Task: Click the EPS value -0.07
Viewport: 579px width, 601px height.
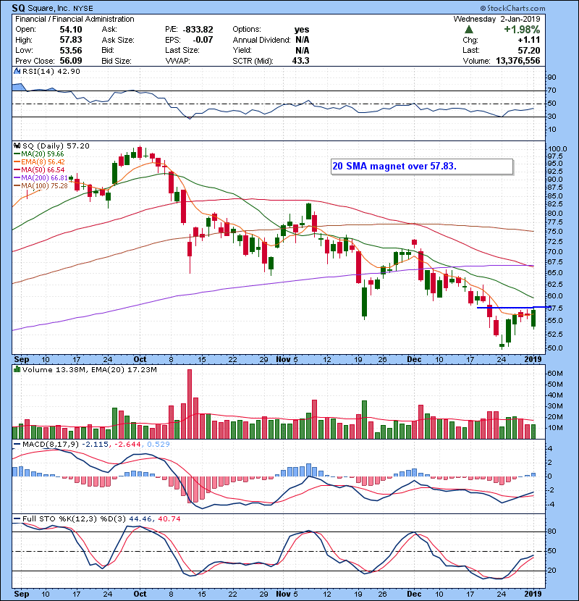Action: [203, 40]
